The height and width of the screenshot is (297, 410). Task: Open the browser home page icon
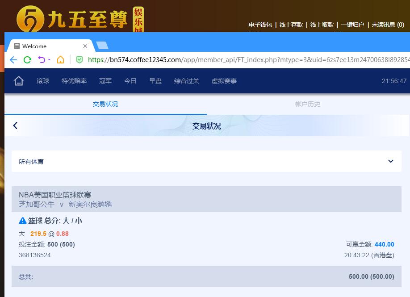coord(60,60)
